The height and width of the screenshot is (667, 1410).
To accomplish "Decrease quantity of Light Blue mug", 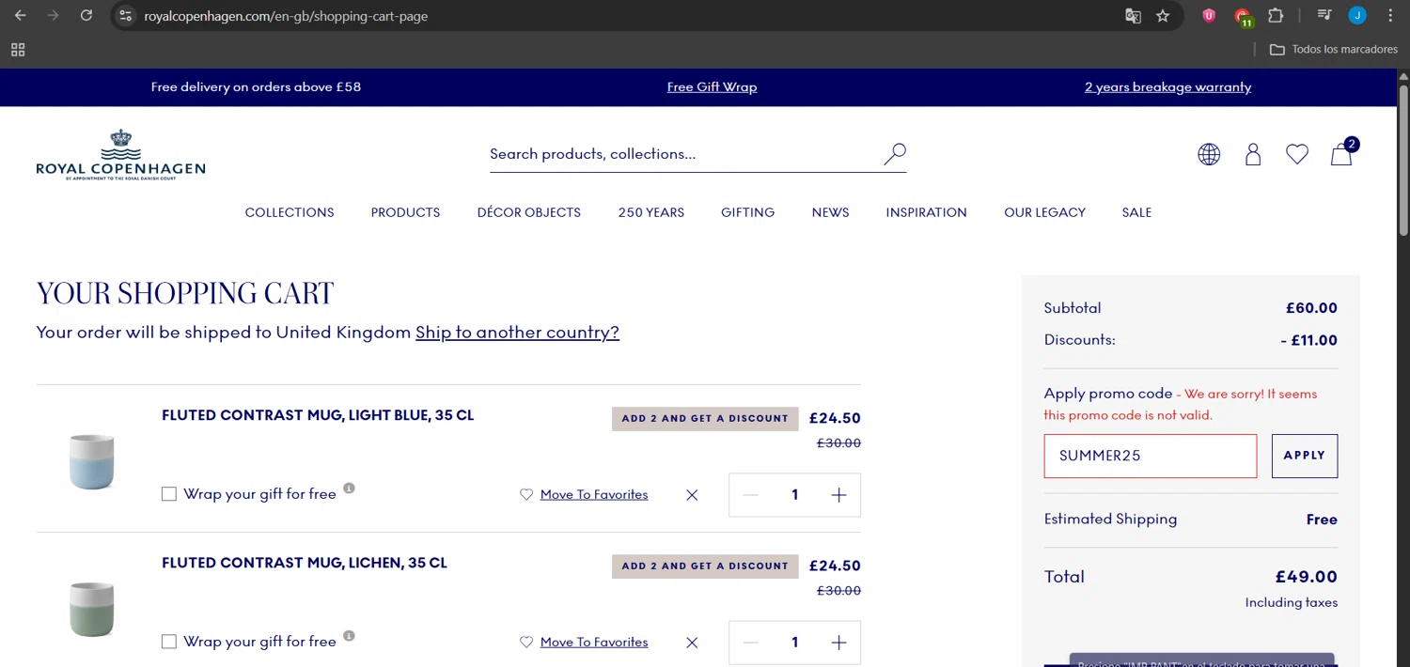I will coord(750,495).
